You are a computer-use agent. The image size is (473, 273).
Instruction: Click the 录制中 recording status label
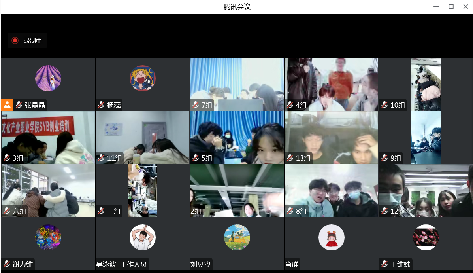(33, 40)
